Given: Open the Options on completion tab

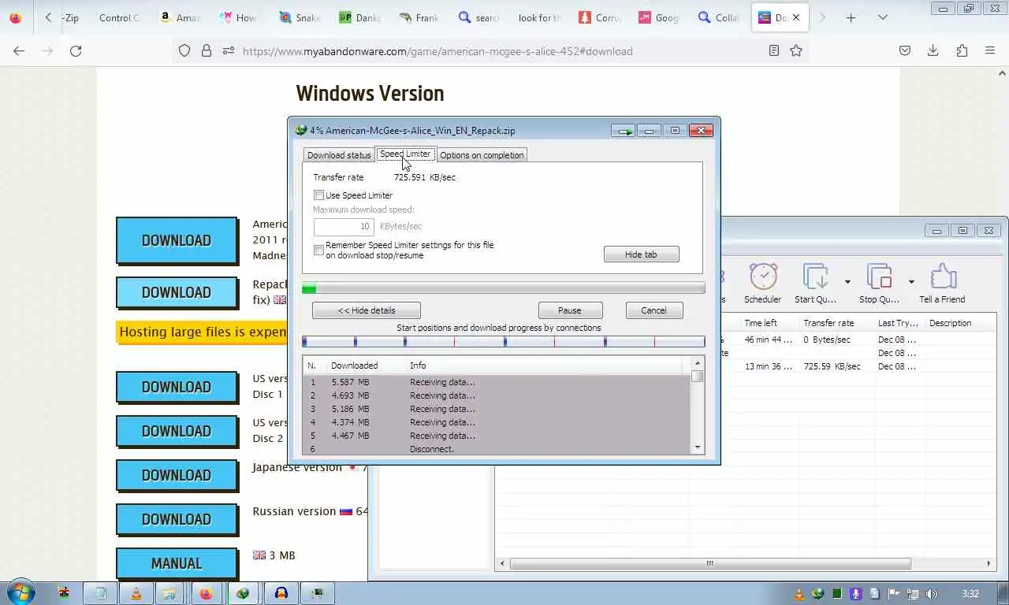Looking at the screenshot, I should click(482, 155).
